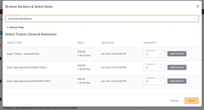Open Quantity dropdown for Super Tickets Weekend Pass
This screenshot has height=110, width=204.
(154, 54)
